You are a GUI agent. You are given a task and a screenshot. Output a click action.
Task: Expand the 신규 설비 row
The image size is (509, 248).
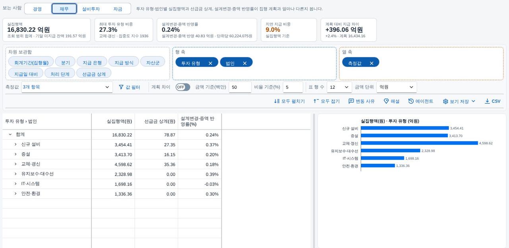(16, 144)
